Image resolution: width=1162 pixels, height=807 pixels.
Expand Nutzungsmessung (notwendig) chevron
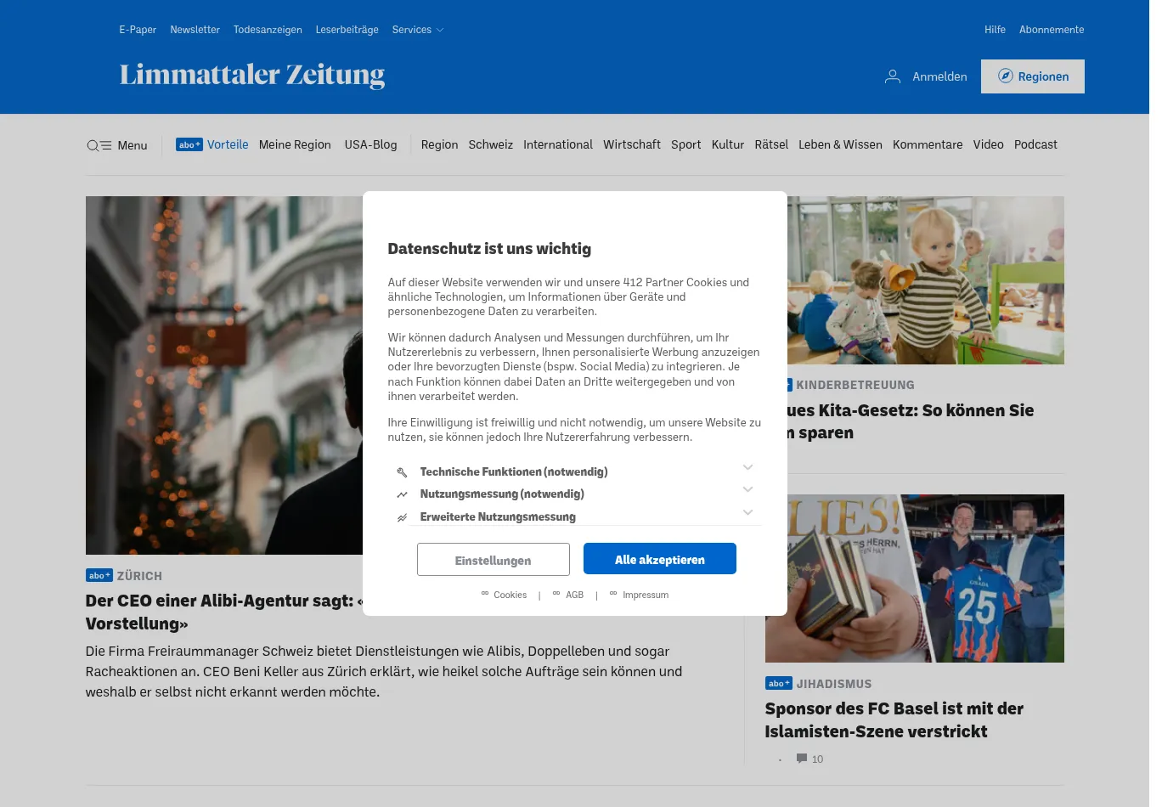click(748, 489)
